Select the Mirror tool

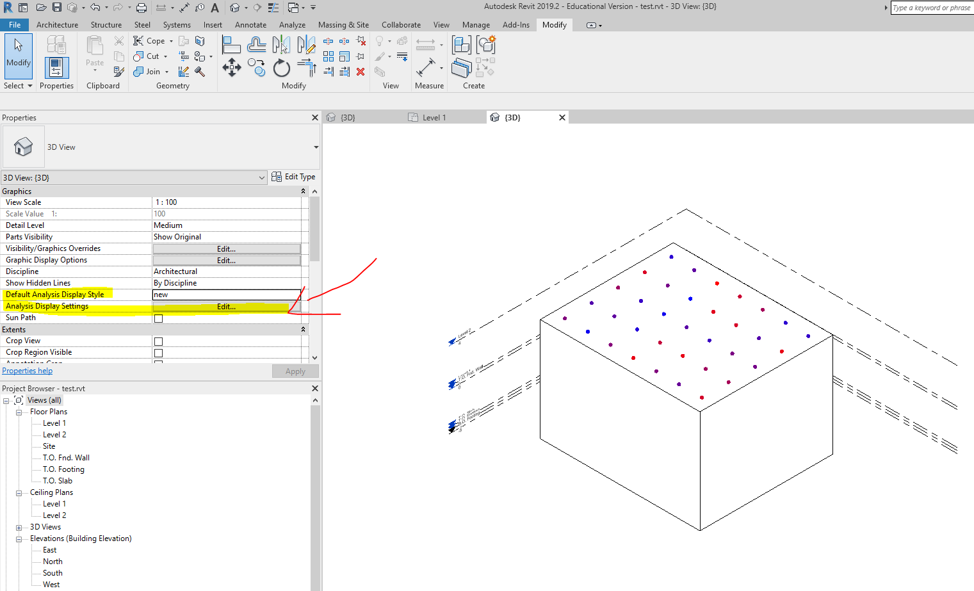(x=280, y=45)
